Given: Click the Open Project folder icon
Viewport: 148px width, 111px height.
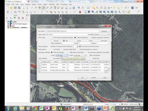Looking at the screenshot, I should click(x=11, y=8).
